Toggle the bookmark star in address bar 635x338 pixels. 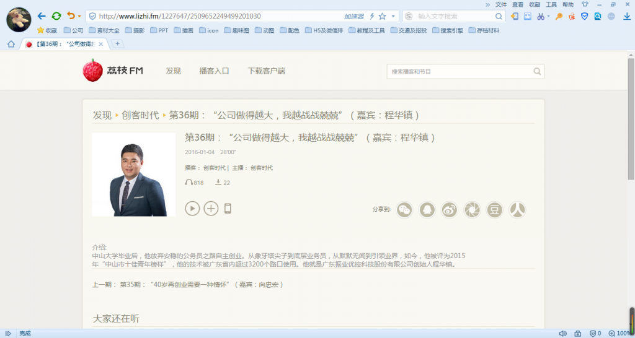382,16
